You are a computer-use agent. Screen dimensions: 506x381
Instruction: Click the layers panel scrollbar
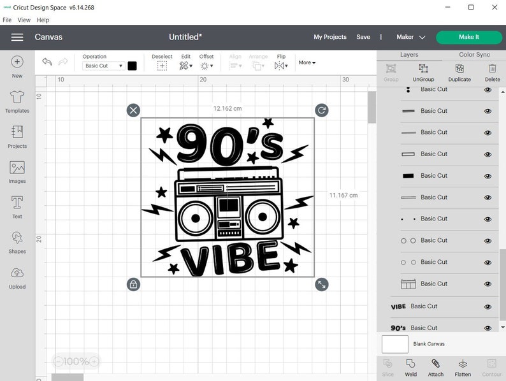point(502,285)
